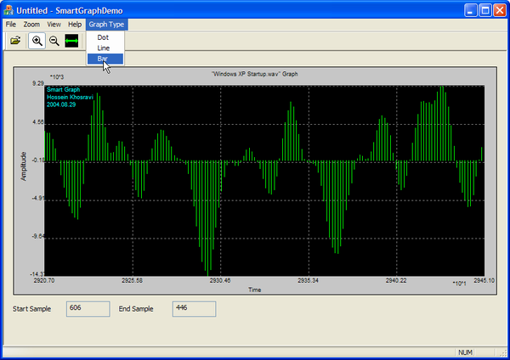Choose Line graph type

(105, 48)
